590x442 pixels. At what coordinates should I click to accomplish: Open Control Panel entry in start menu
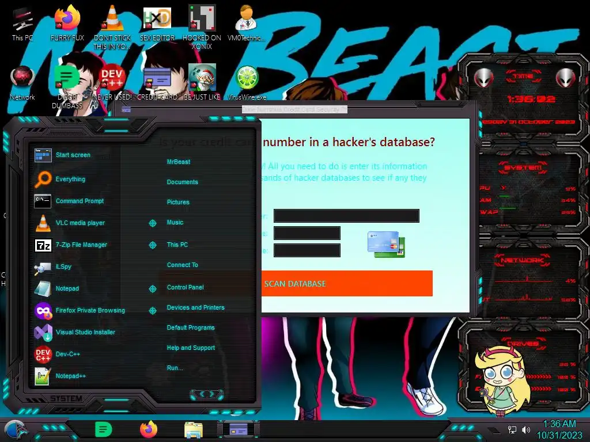(x=185, y=287)
